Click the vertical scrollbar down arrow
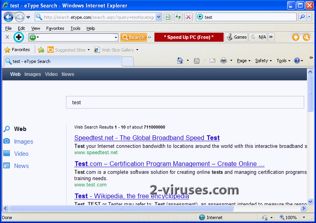This screenshot has height=223, width=316. 310,201
